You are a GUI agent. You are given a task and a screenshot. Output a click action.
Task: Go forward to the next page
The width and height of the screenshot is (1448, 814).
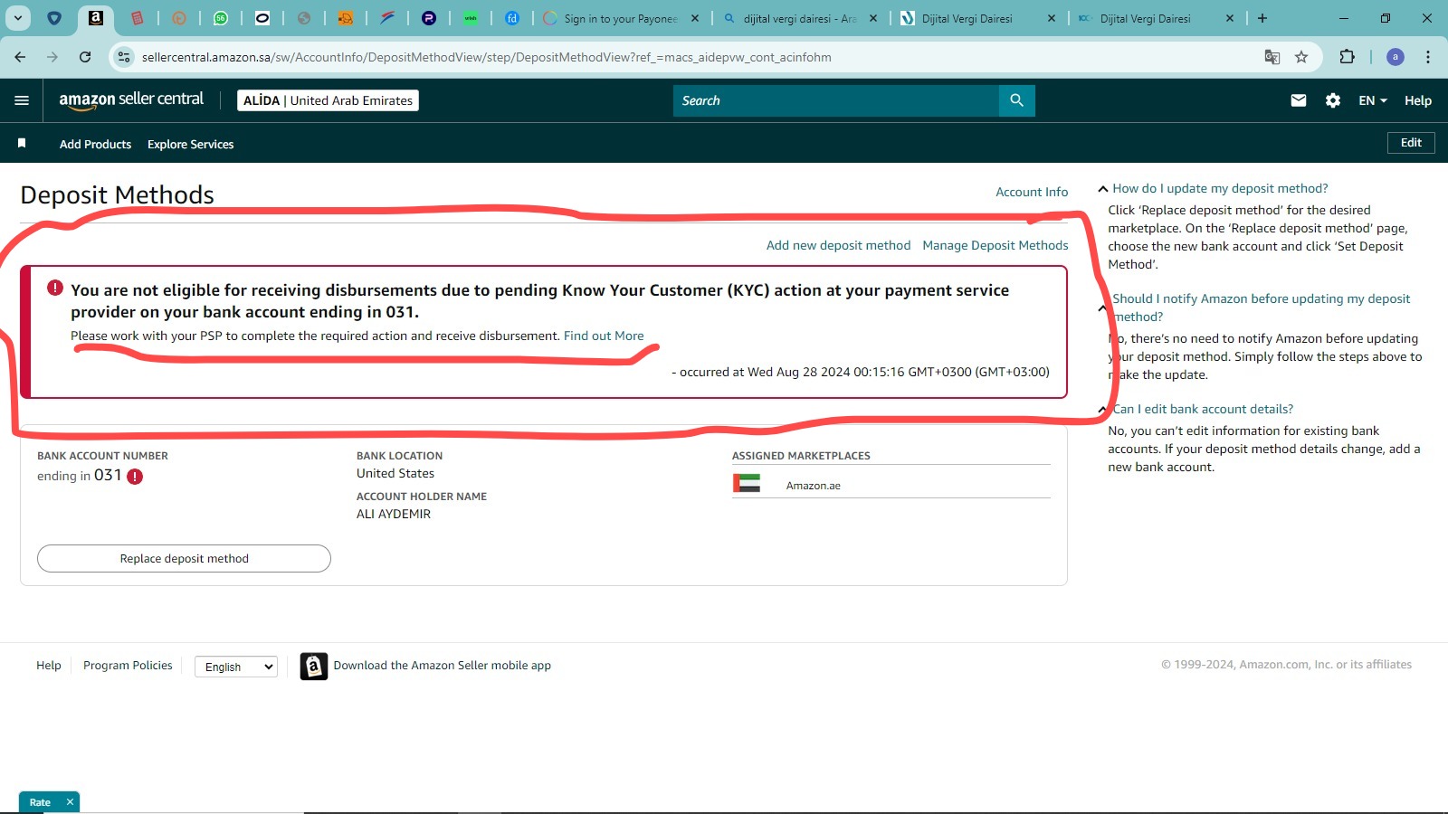tap(52, 57)
